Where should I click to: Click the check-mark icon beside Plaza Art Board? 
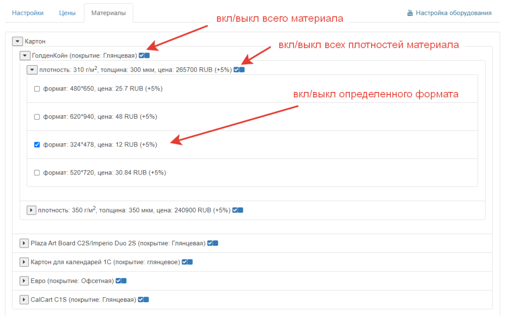tap(210, 243)
